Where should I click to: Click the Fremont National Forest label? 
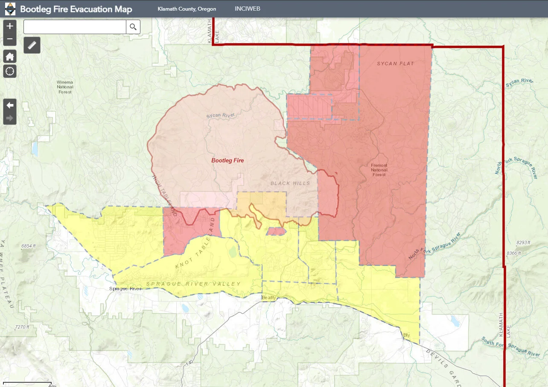click(379, 170)
